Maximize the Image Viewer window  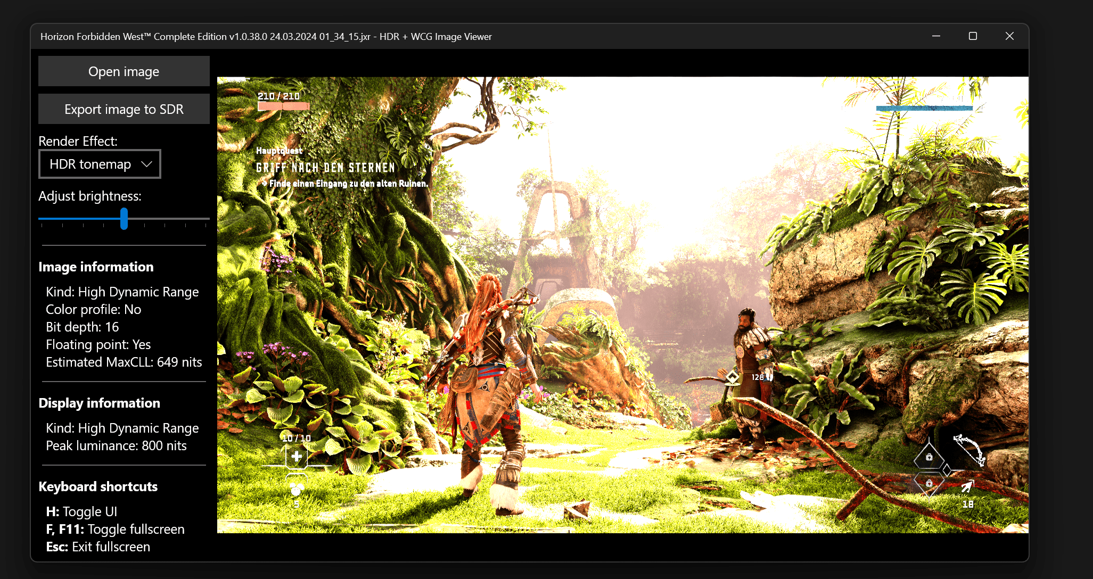coord(973,36)
